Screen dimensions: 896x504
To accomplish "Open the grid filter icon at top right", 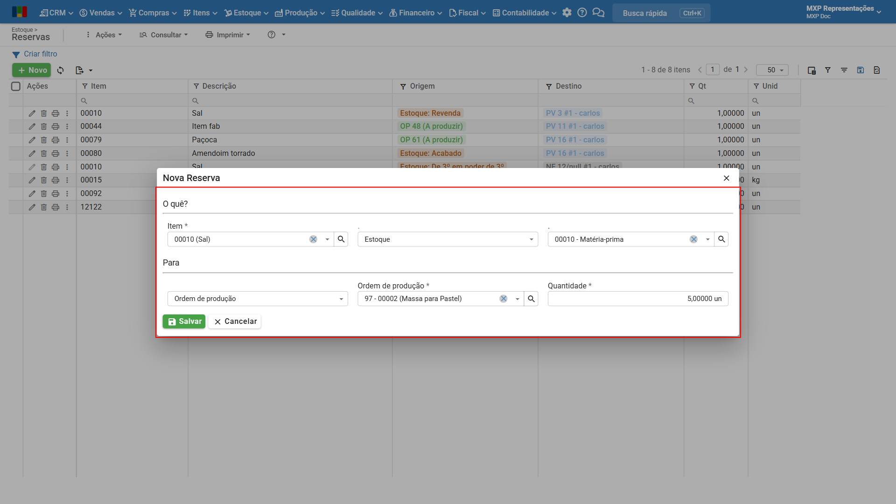I will [828, 70].
